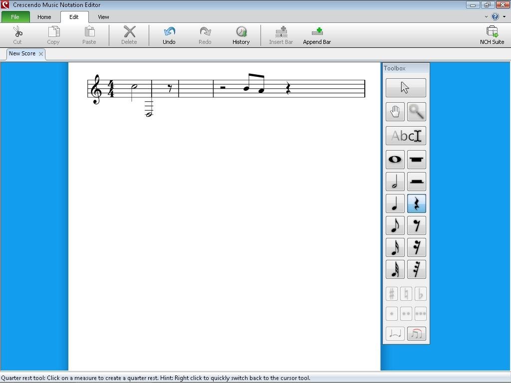Select the eighth note tool

395,225
